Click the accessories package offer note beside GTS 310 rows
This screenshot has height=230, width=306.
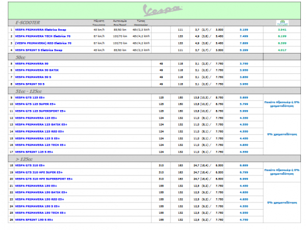[x=282, y=172]
